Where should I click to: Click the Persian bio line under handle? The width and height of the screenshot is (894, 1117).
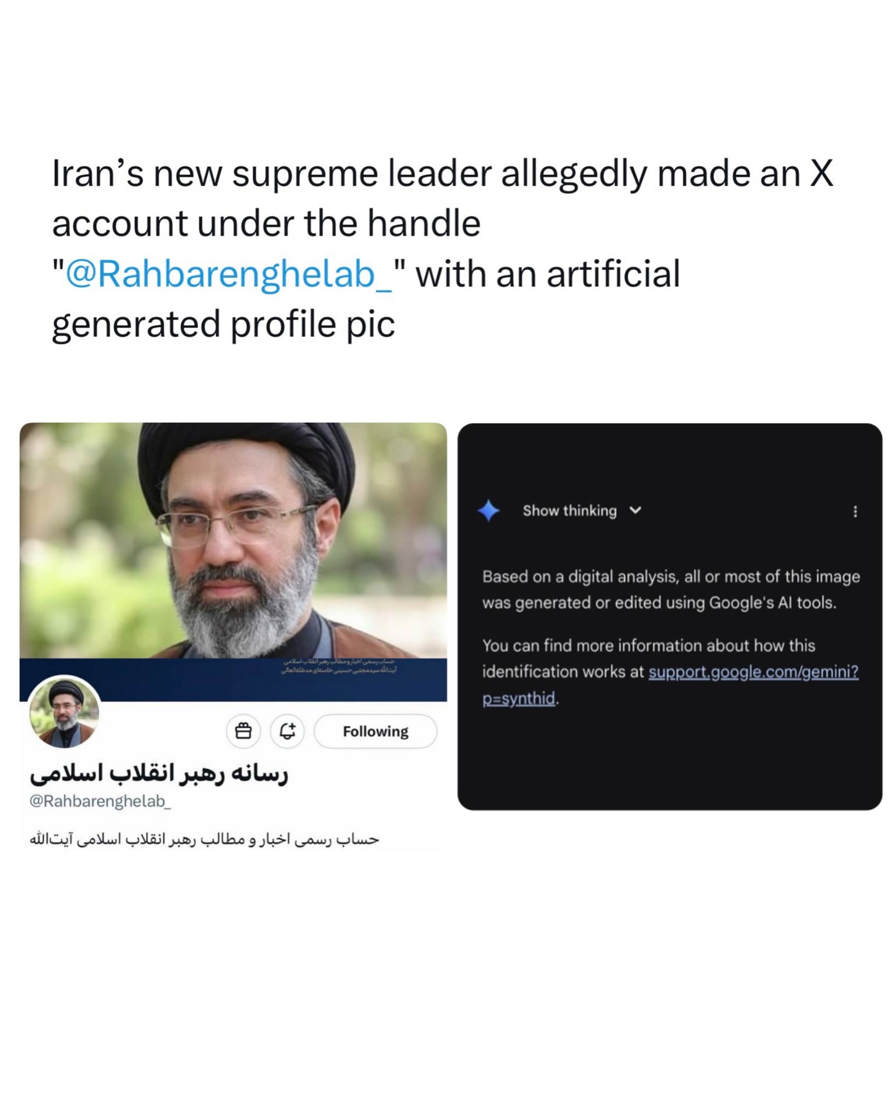coord(204,840)
